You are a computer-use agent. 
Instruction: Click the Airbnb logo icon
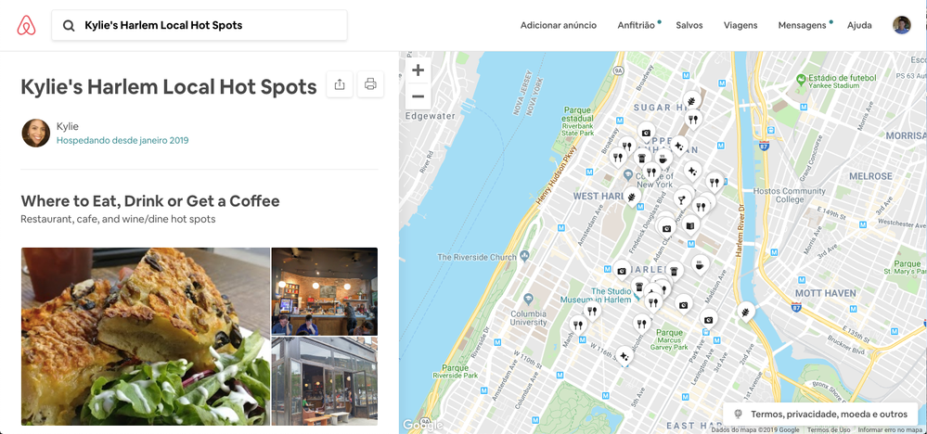[x=26, y=26]
